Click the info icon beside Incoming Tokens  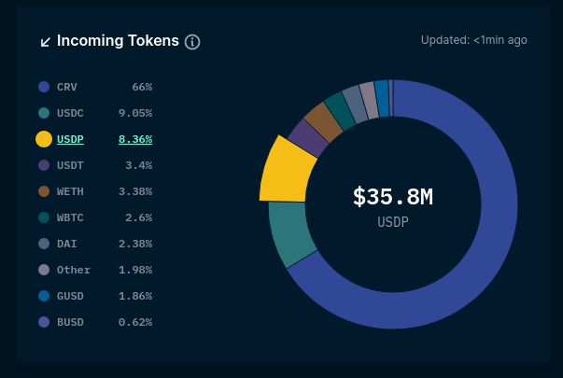coord(192,42)
